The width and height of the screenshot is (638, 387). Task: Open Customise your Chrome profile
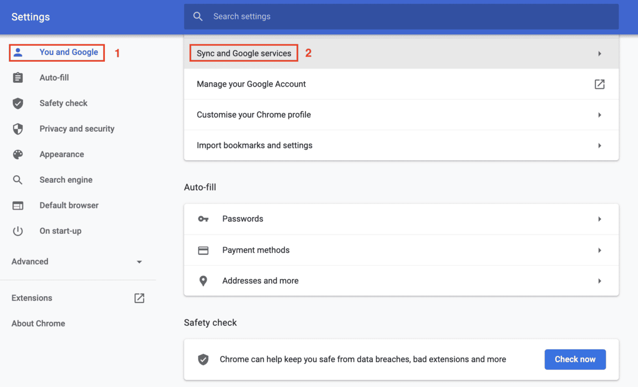401,115
